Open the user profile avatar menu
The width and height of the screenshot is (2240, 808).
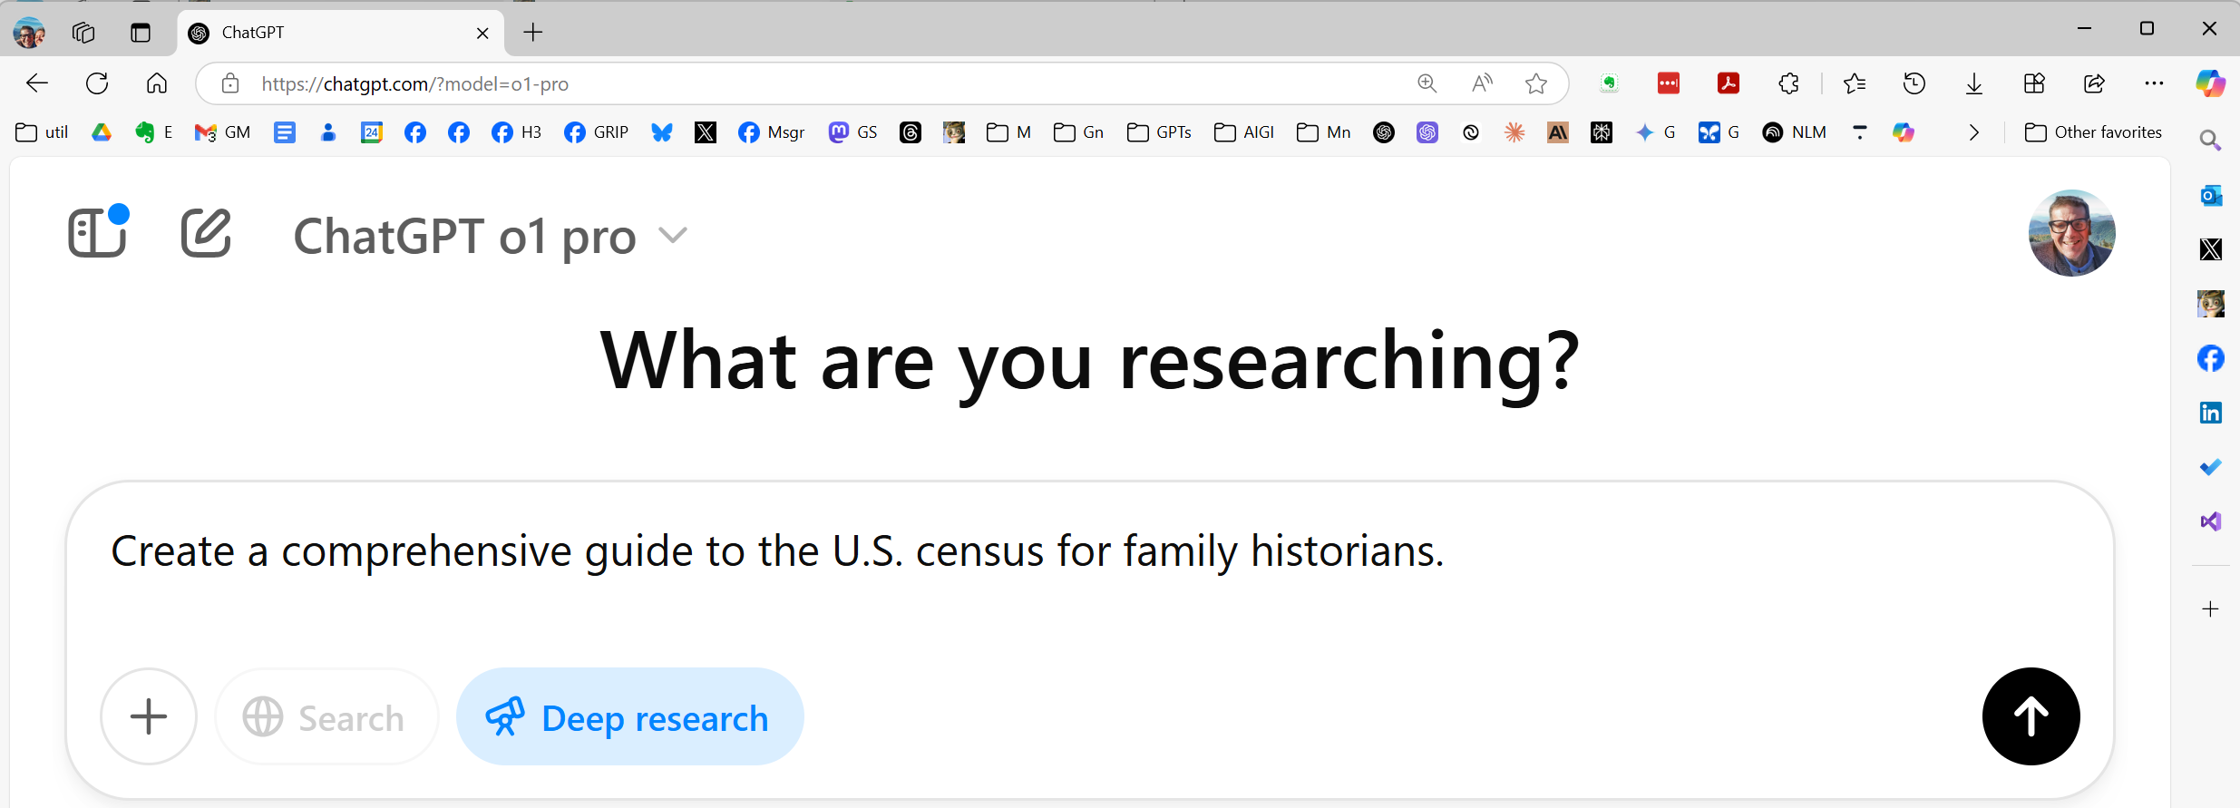coord(2071,233)
